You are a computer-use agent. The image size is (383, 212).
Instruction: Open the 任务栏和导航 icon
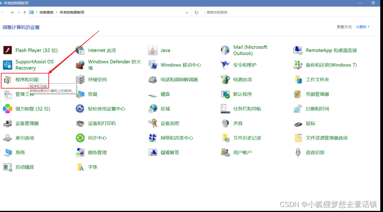(x=225, y=109)
